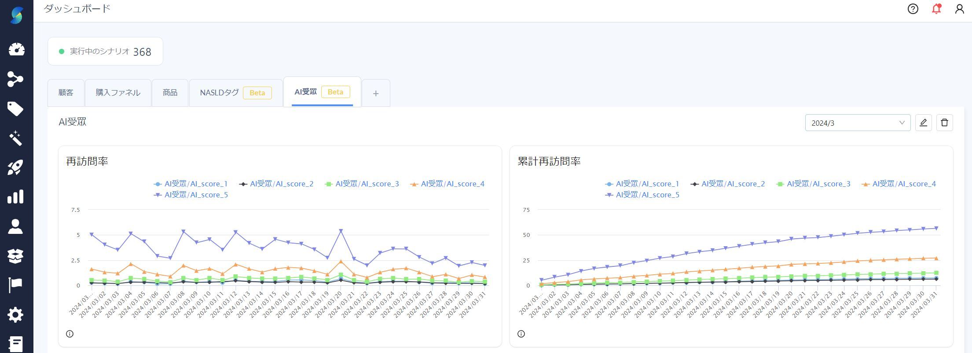
Task: Open the bar chart analytics sidebar icon
Action: pos(15,197)
